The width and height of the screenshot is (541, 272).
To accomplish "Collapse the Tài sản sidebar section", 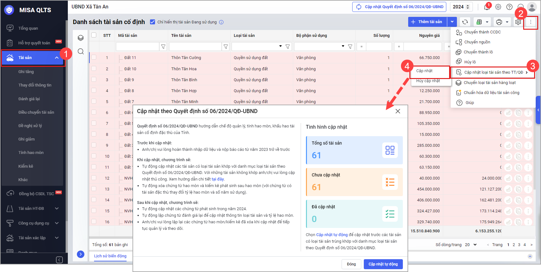I will (x=57, y=58).
